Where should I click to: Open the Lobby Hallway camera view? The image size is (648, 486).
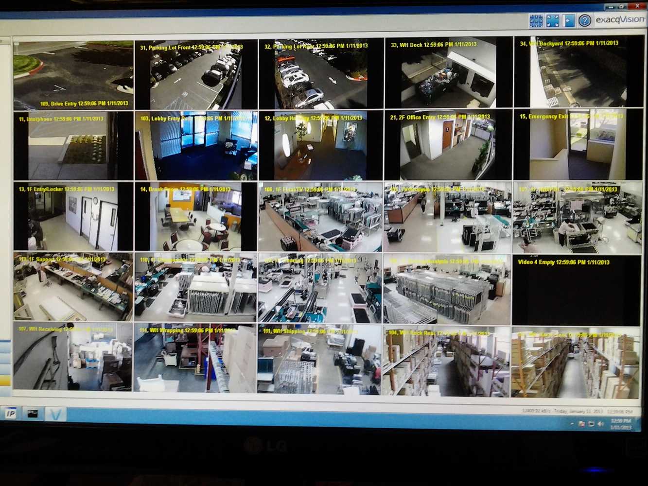pos(321,145)
